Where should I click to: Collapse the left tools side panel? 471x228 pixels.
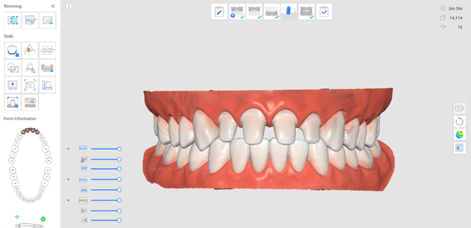pyautogui.click(x=53, y=6)
